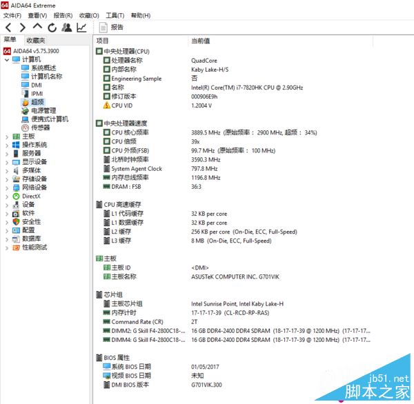Go up one level with the up arrow icon

click(x=37, y=27)
